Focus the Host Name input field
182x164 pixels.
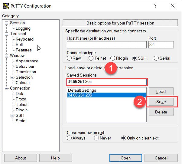click(106, 45)
